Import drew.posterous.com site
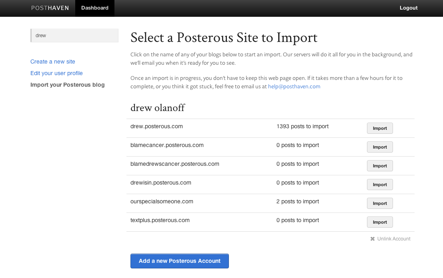This screenshot has height=278, width=443. click(x=380, y=128)
